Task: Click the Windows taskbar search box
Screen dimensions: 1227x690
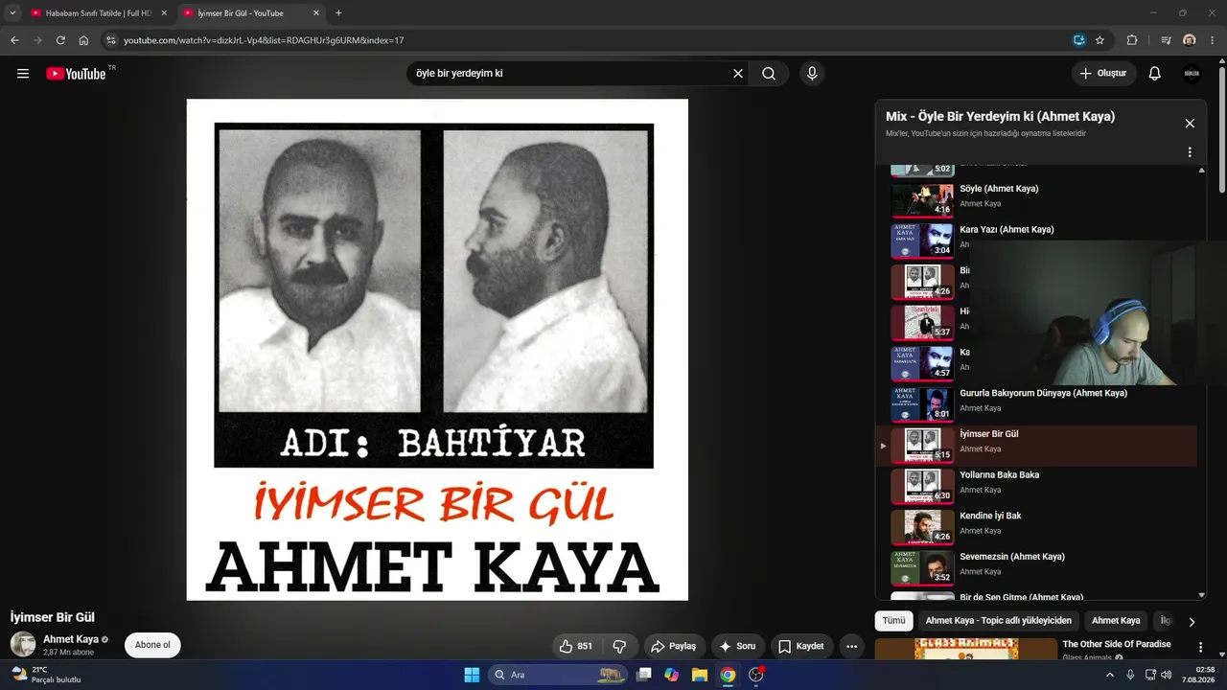Action: (557, 675)
